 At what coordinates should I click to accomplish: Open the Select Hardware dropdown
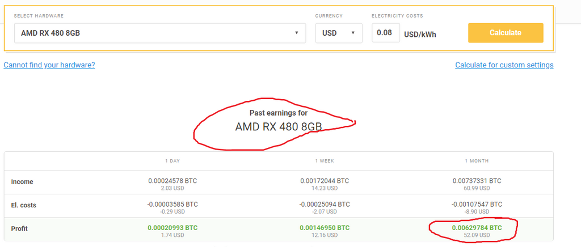coord(160,33)
